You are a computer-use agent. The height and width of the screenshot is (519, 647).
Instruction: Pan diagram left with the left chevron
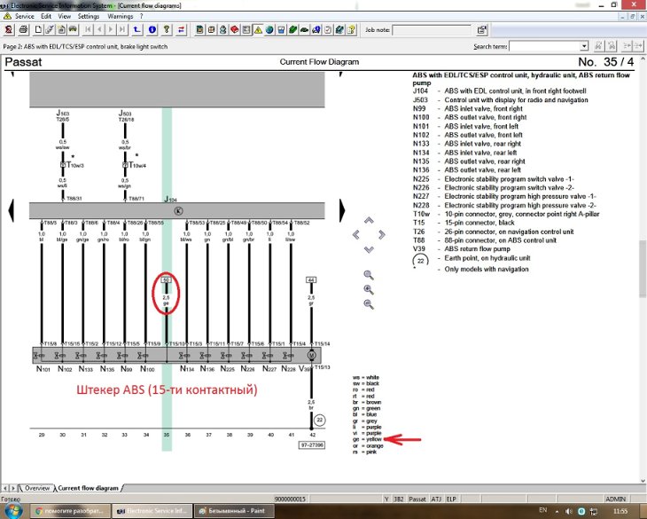pos(356,235)
